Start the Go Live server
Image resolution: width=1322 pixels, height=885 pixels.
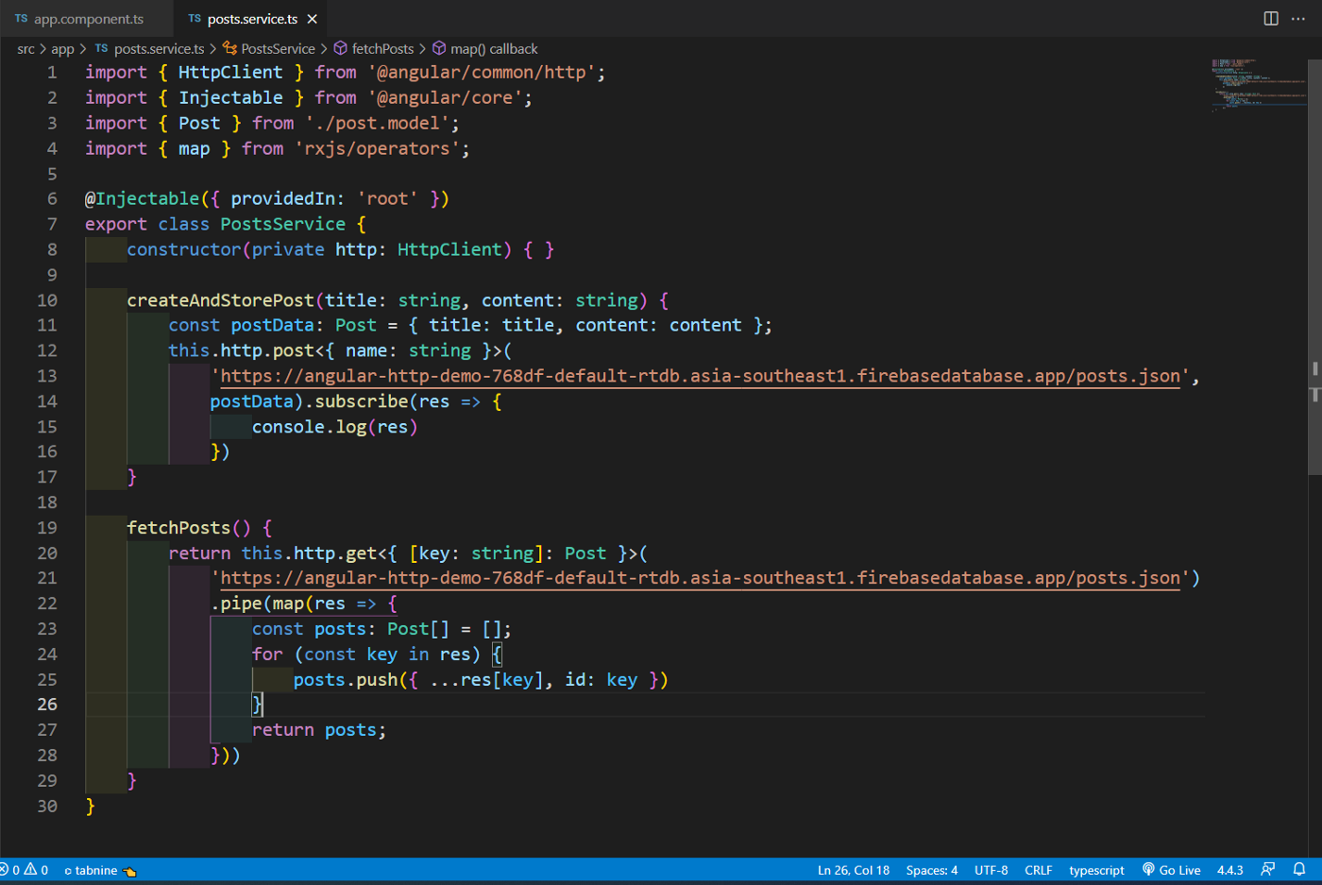pos(1171,870)
